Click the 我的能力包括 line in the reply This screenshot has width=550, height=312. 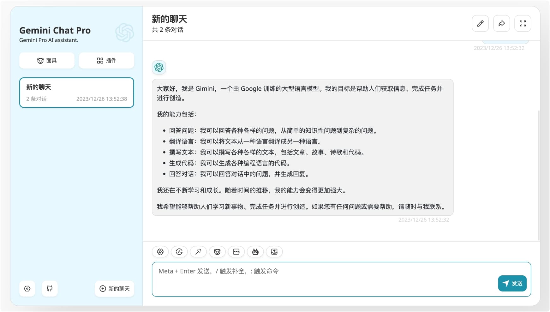pos(176,114)
